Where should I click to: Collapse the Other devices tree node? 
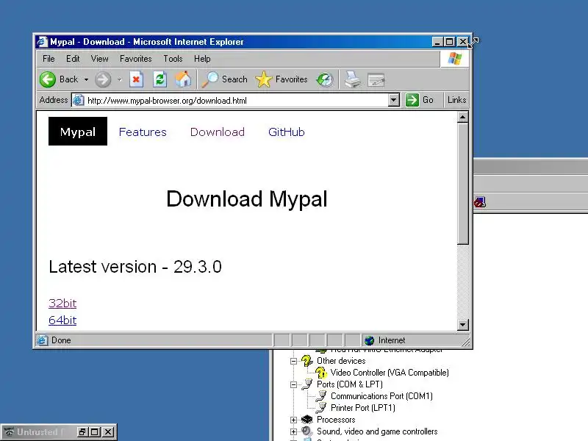(293, 361)
